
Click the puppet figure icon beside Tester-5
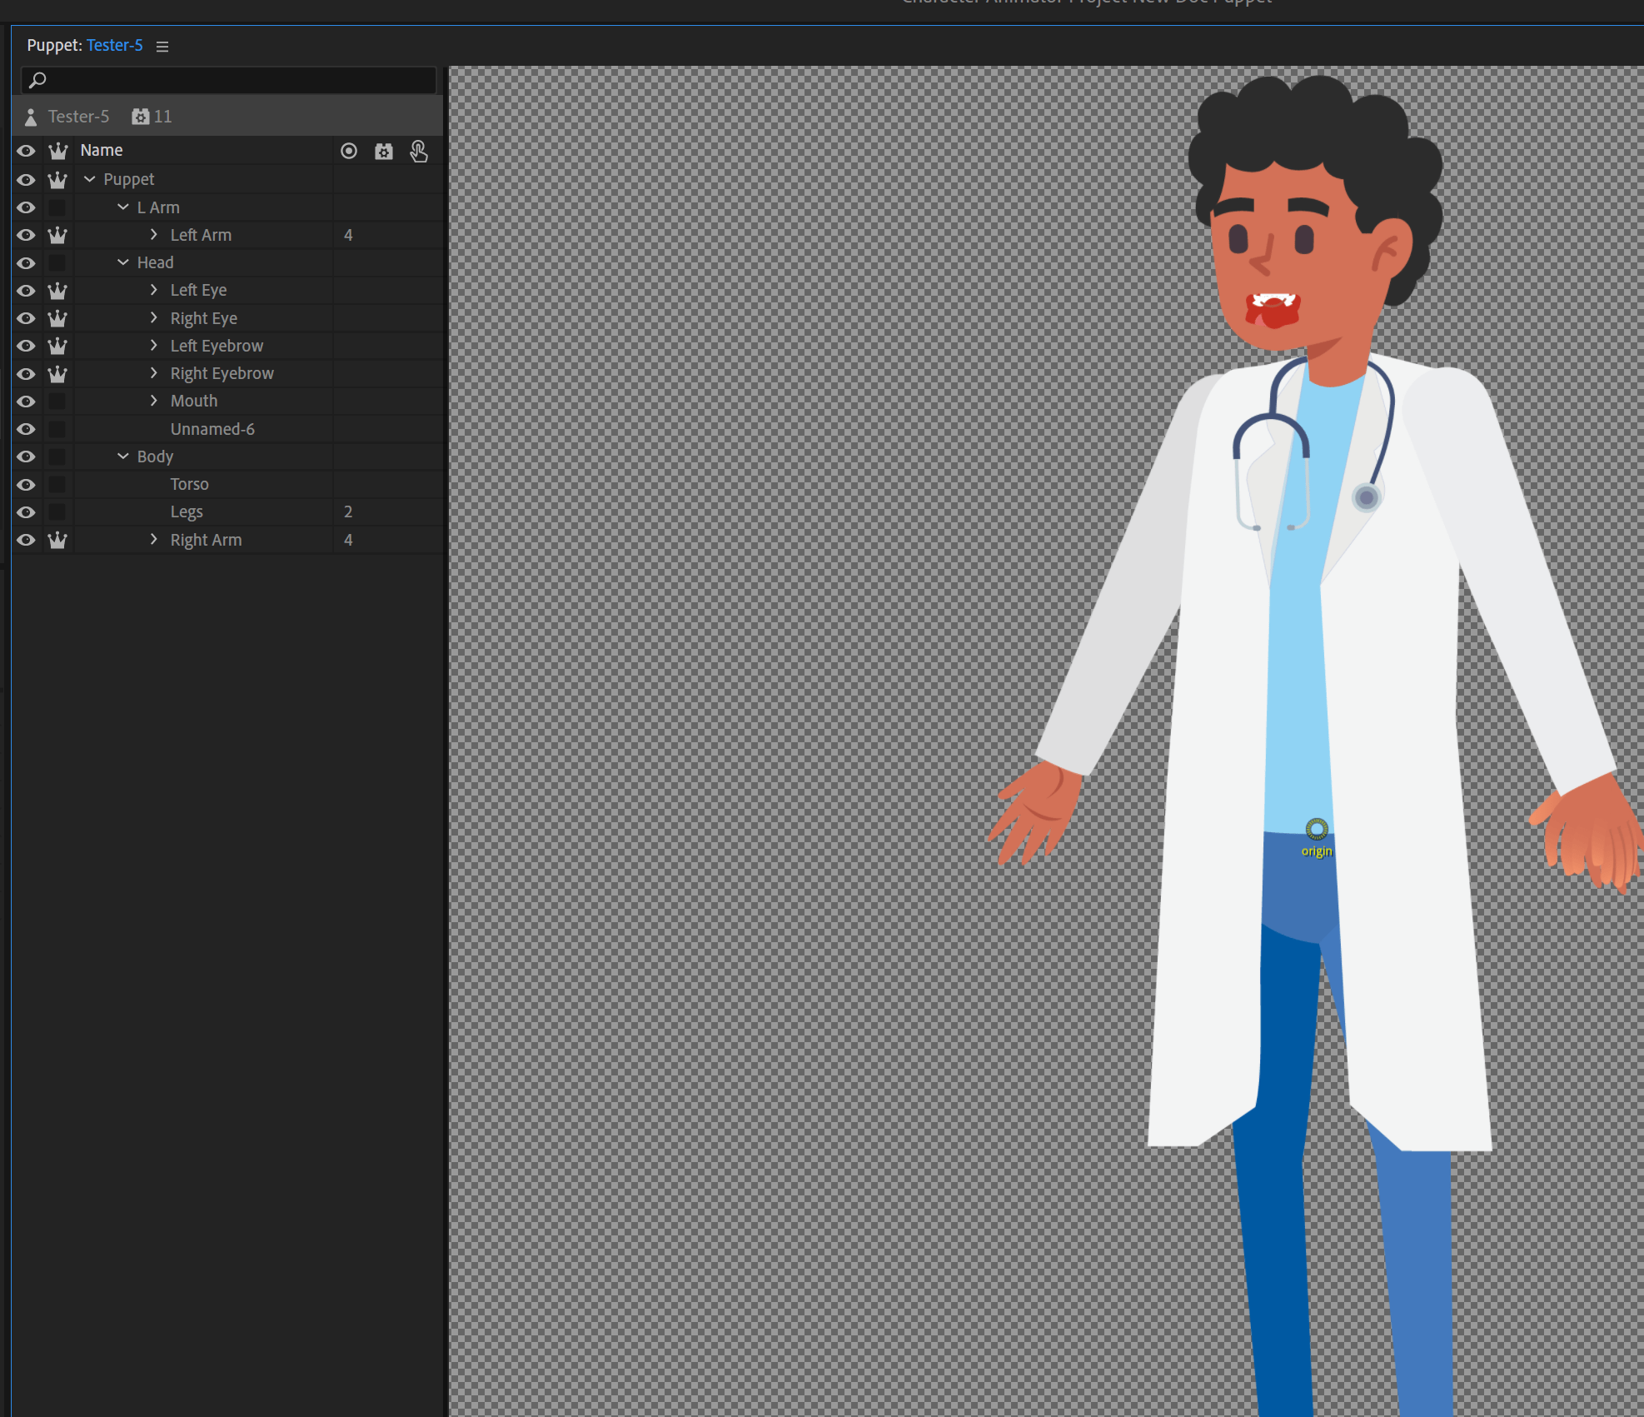coord(30,117)
